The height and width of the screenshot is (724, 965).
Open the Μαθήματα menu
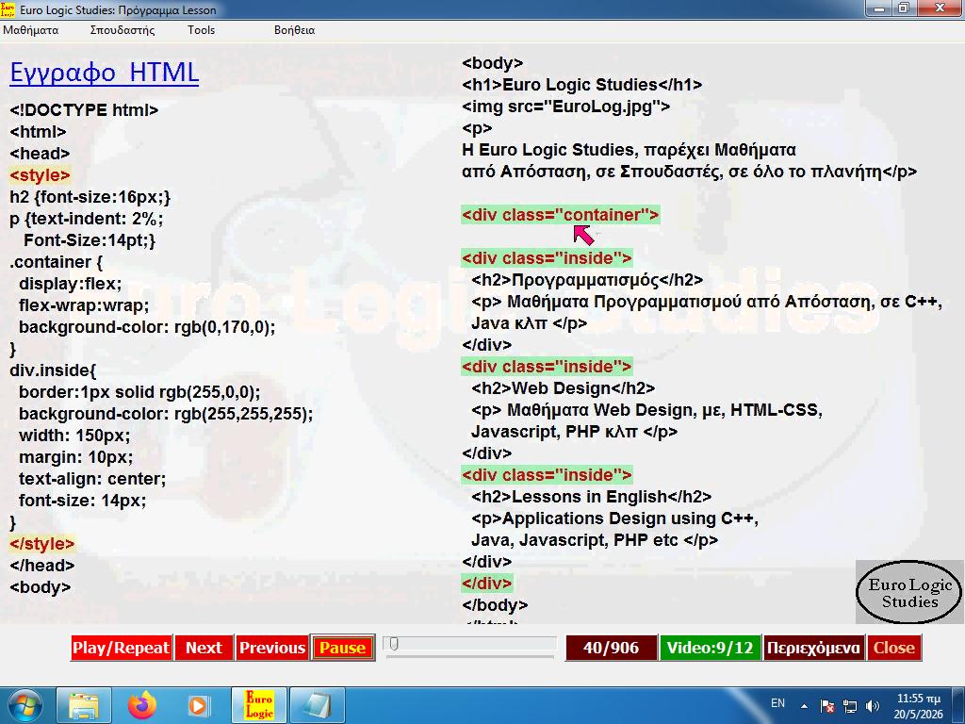point(31,29)
